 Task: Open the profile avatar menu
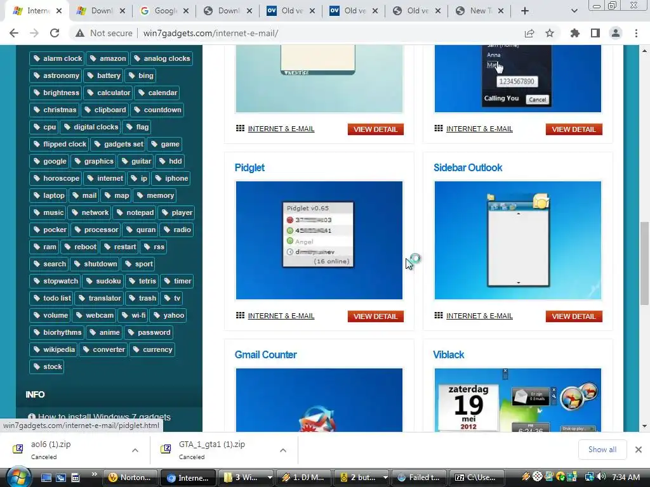616,33
